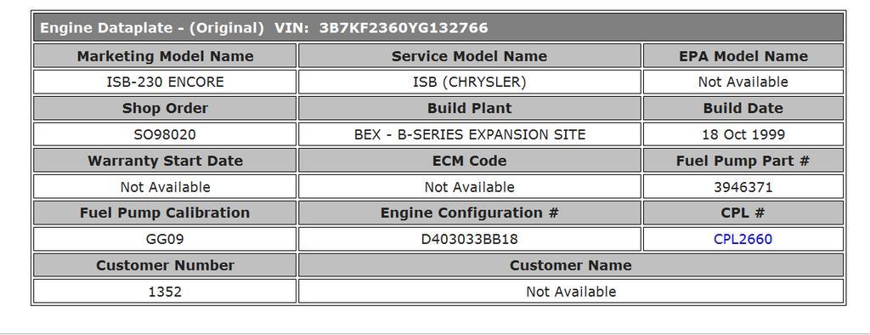This screenshot has width=870, height=335.
Task: Click the Customer Name header
Action: 571,265
